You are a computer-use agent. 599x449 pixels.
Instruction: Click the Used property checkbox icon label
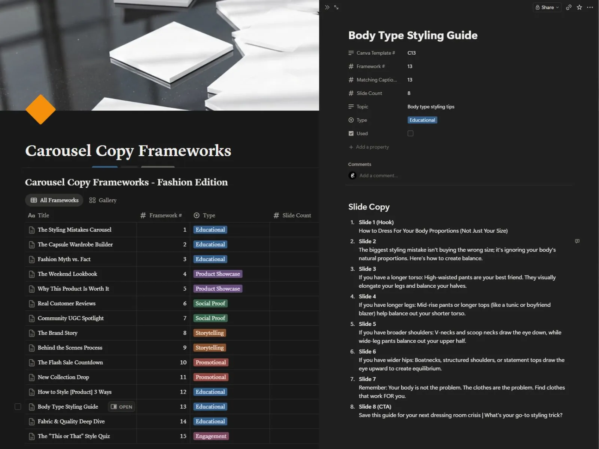click(351, 133)
